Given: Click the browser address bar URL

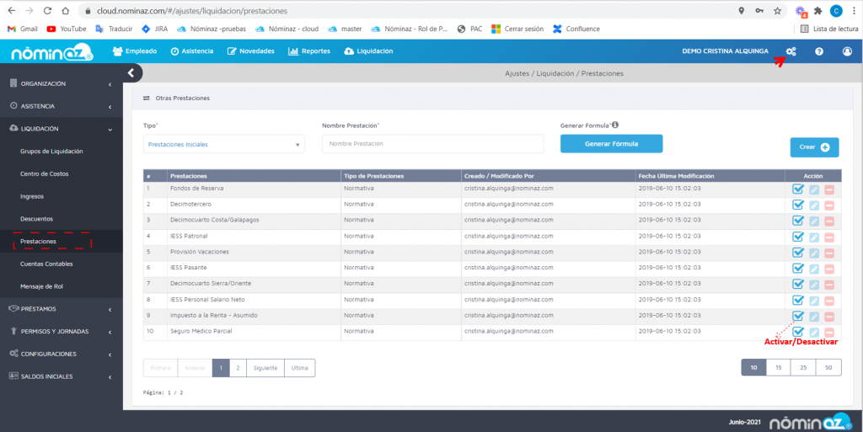Looking at the screenshot, I should coord(192,10).
